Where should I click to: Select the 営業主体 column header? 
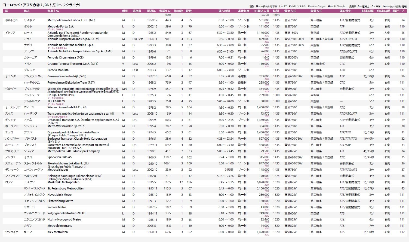53,11
